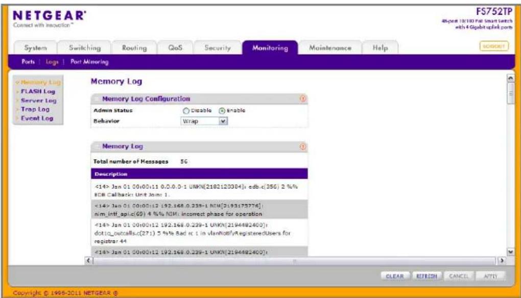Click the vertical scrollbar thumb
521x298 pixels.
point(510,93)
